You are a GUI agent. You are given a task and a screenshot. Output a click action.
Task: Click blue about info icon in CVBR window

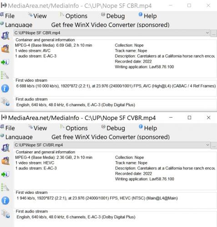pyautogui.click(x=5, y=201)
